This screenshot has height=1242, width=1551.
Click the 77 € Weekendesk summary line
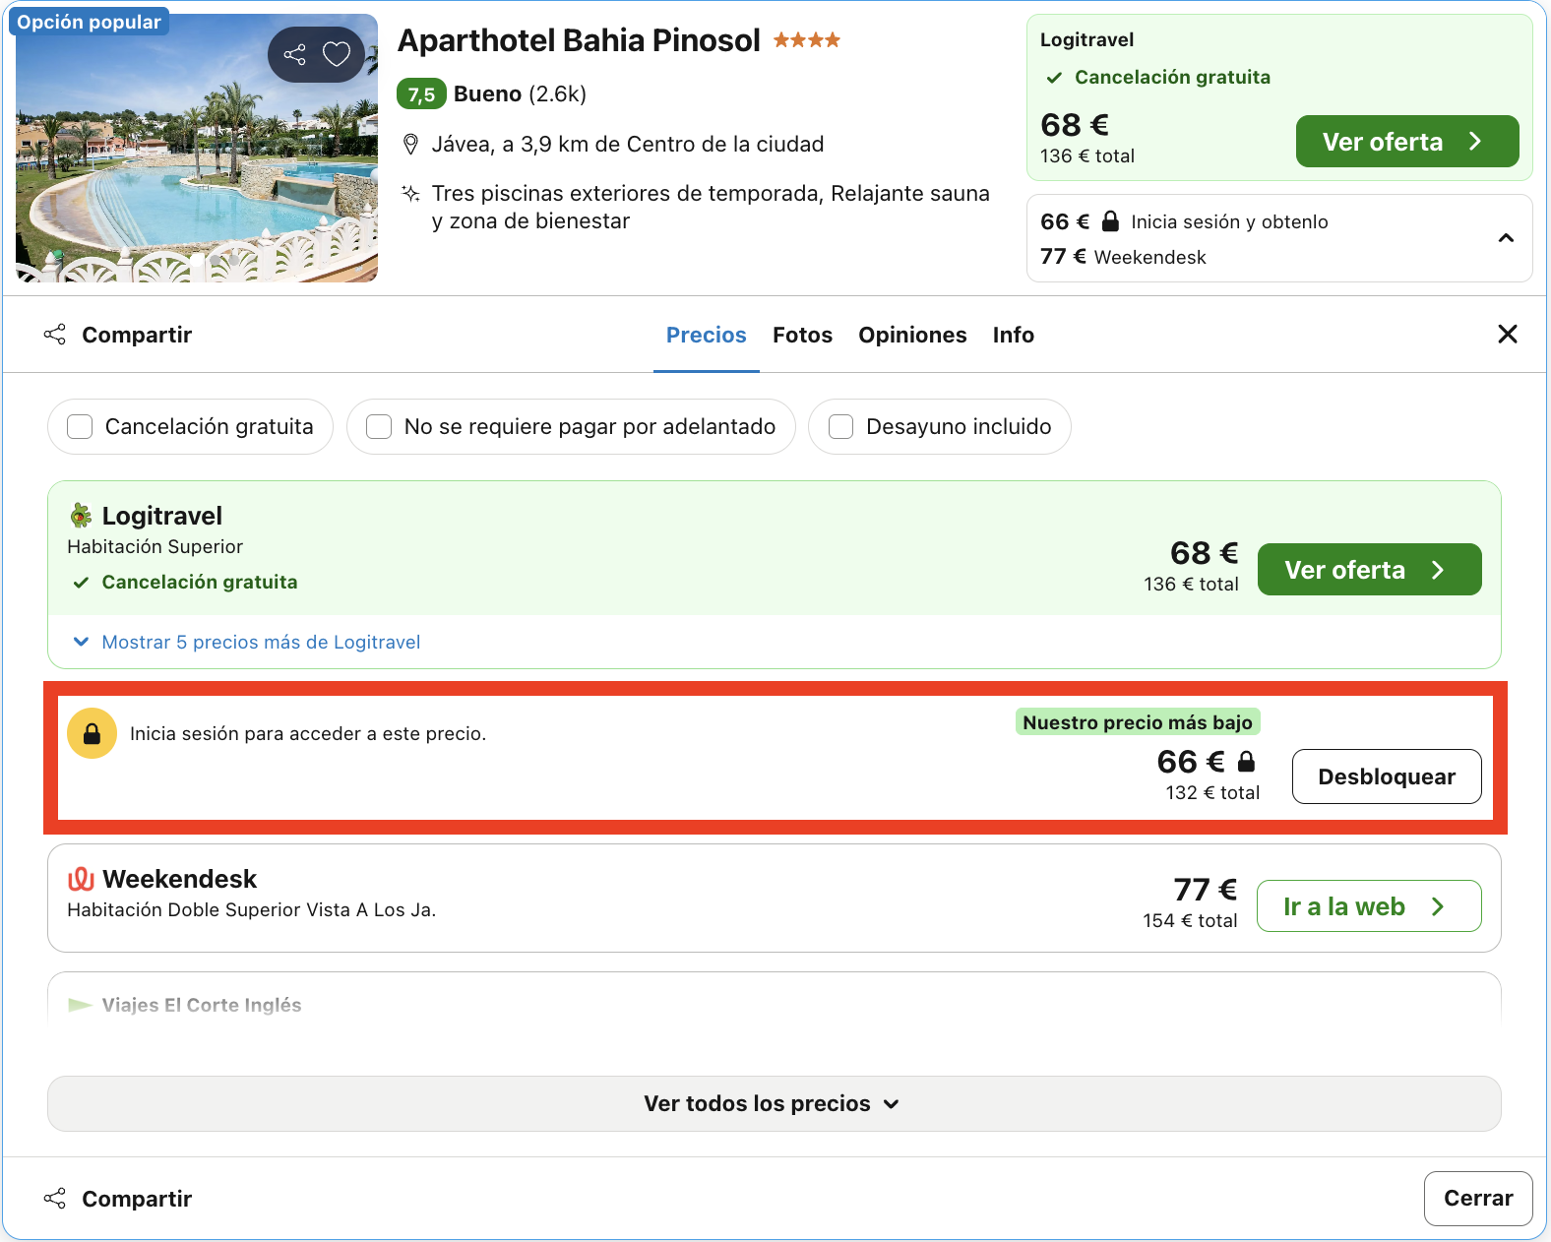(1123, 257)
